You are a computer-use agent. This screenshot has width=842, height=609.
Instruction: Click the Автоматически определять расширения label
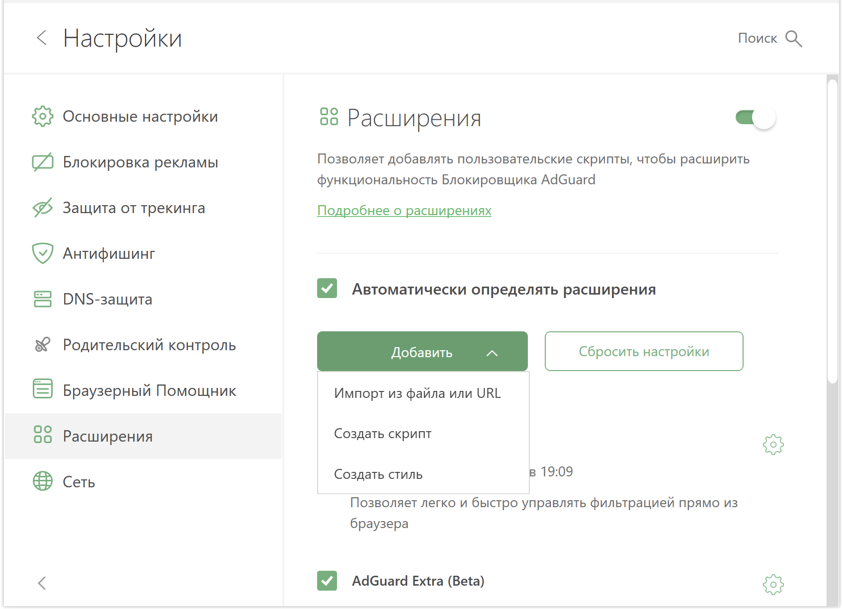pyautogui.click(x=504, y=289)
